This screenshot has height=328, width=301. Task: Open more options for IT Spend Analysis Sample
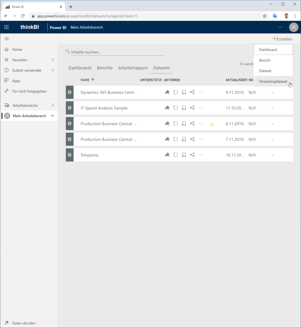click(x=201, y=108)
